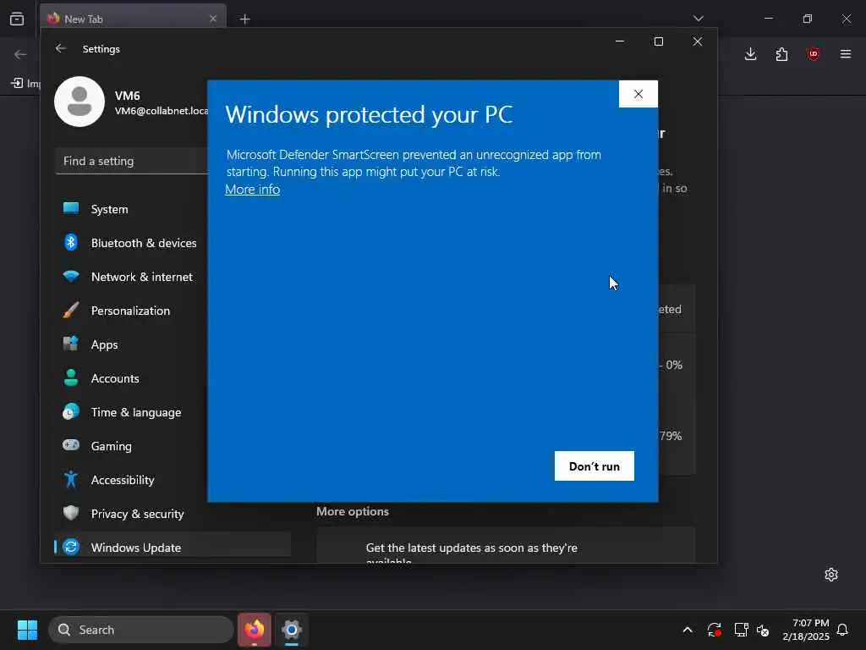Click Firefox back navigation arrow
This screenshot has width=866, height=650.
(20, 54)
